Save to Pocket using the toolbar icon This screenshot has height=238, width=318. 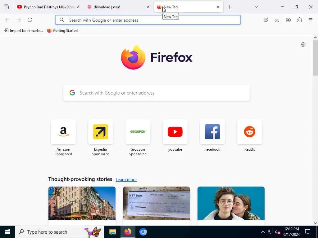pyautogui.click(x=266, y=20)
